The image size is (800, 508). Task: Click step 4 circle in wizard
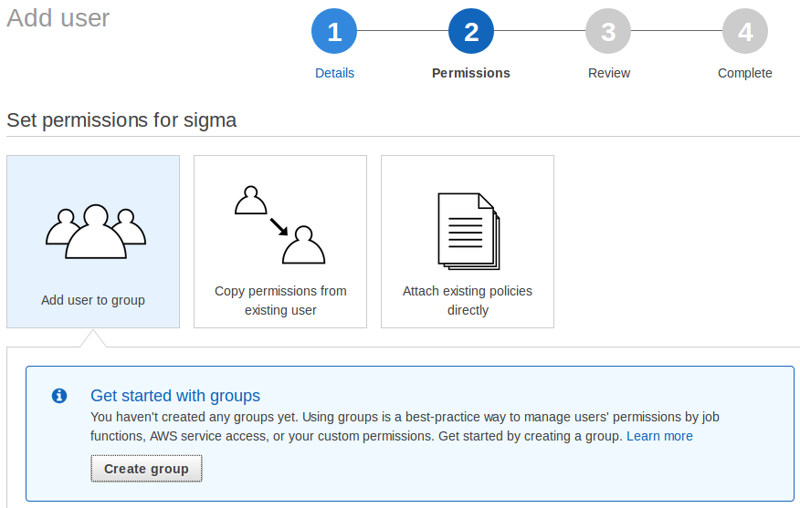[x=745, y=33]
